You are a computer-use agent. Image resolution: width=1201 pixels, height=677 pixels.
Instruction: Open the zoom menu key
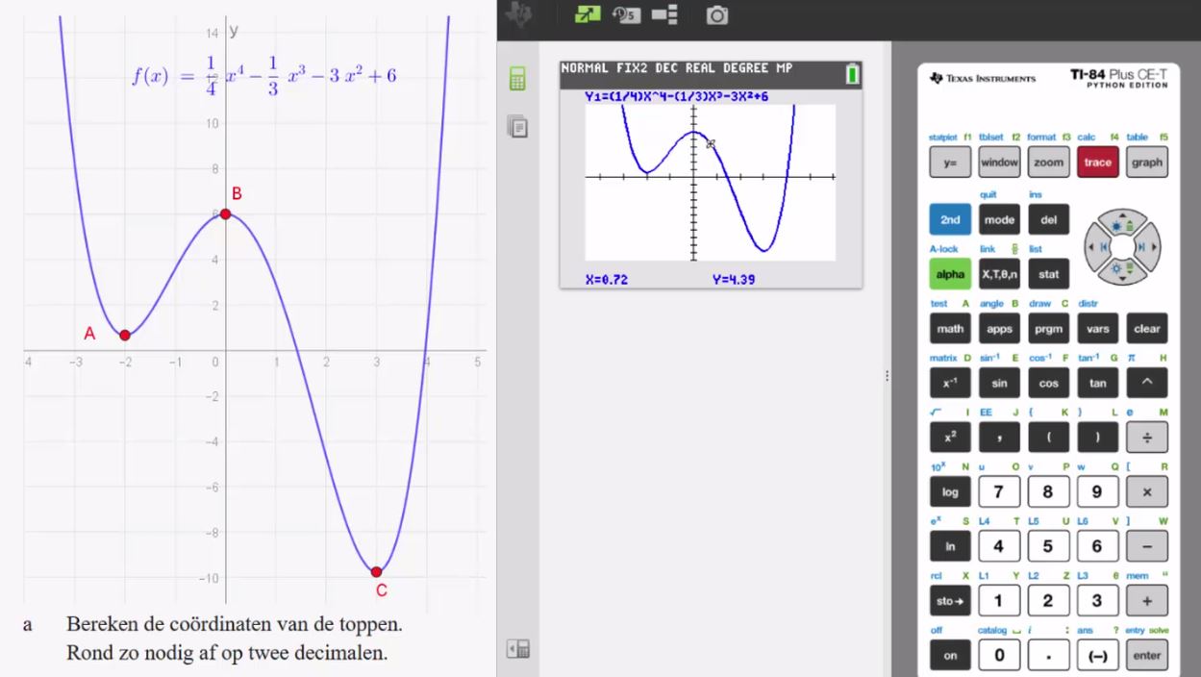point(1048,163)
